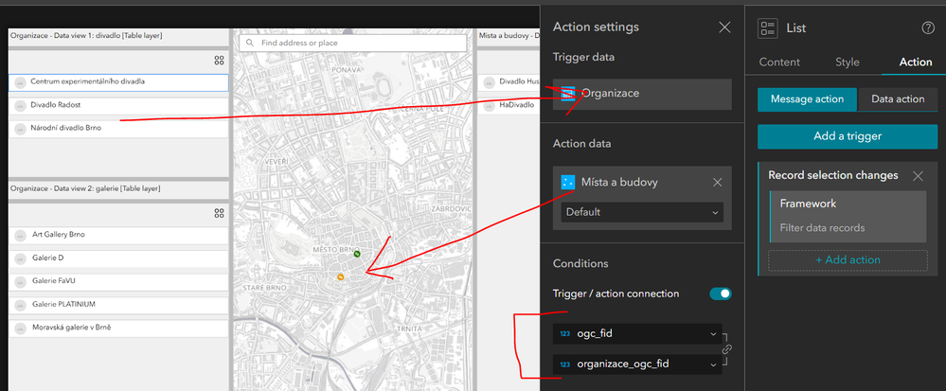The height and width of the screenshot is (391, 946).
Task: Click the List widget icon
Action: pyautogui.click(x=768, y=28)
